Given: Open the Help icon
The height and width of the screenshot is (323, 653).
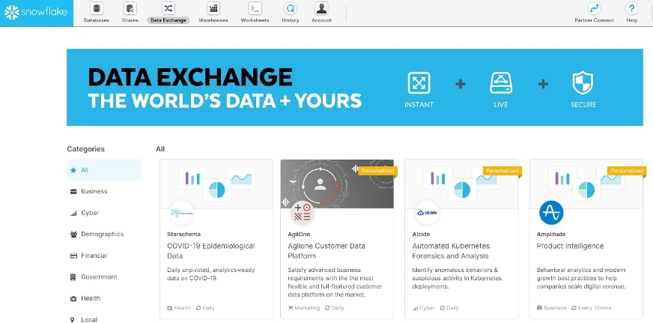Looking at the screenshot, I should (632, 8).
